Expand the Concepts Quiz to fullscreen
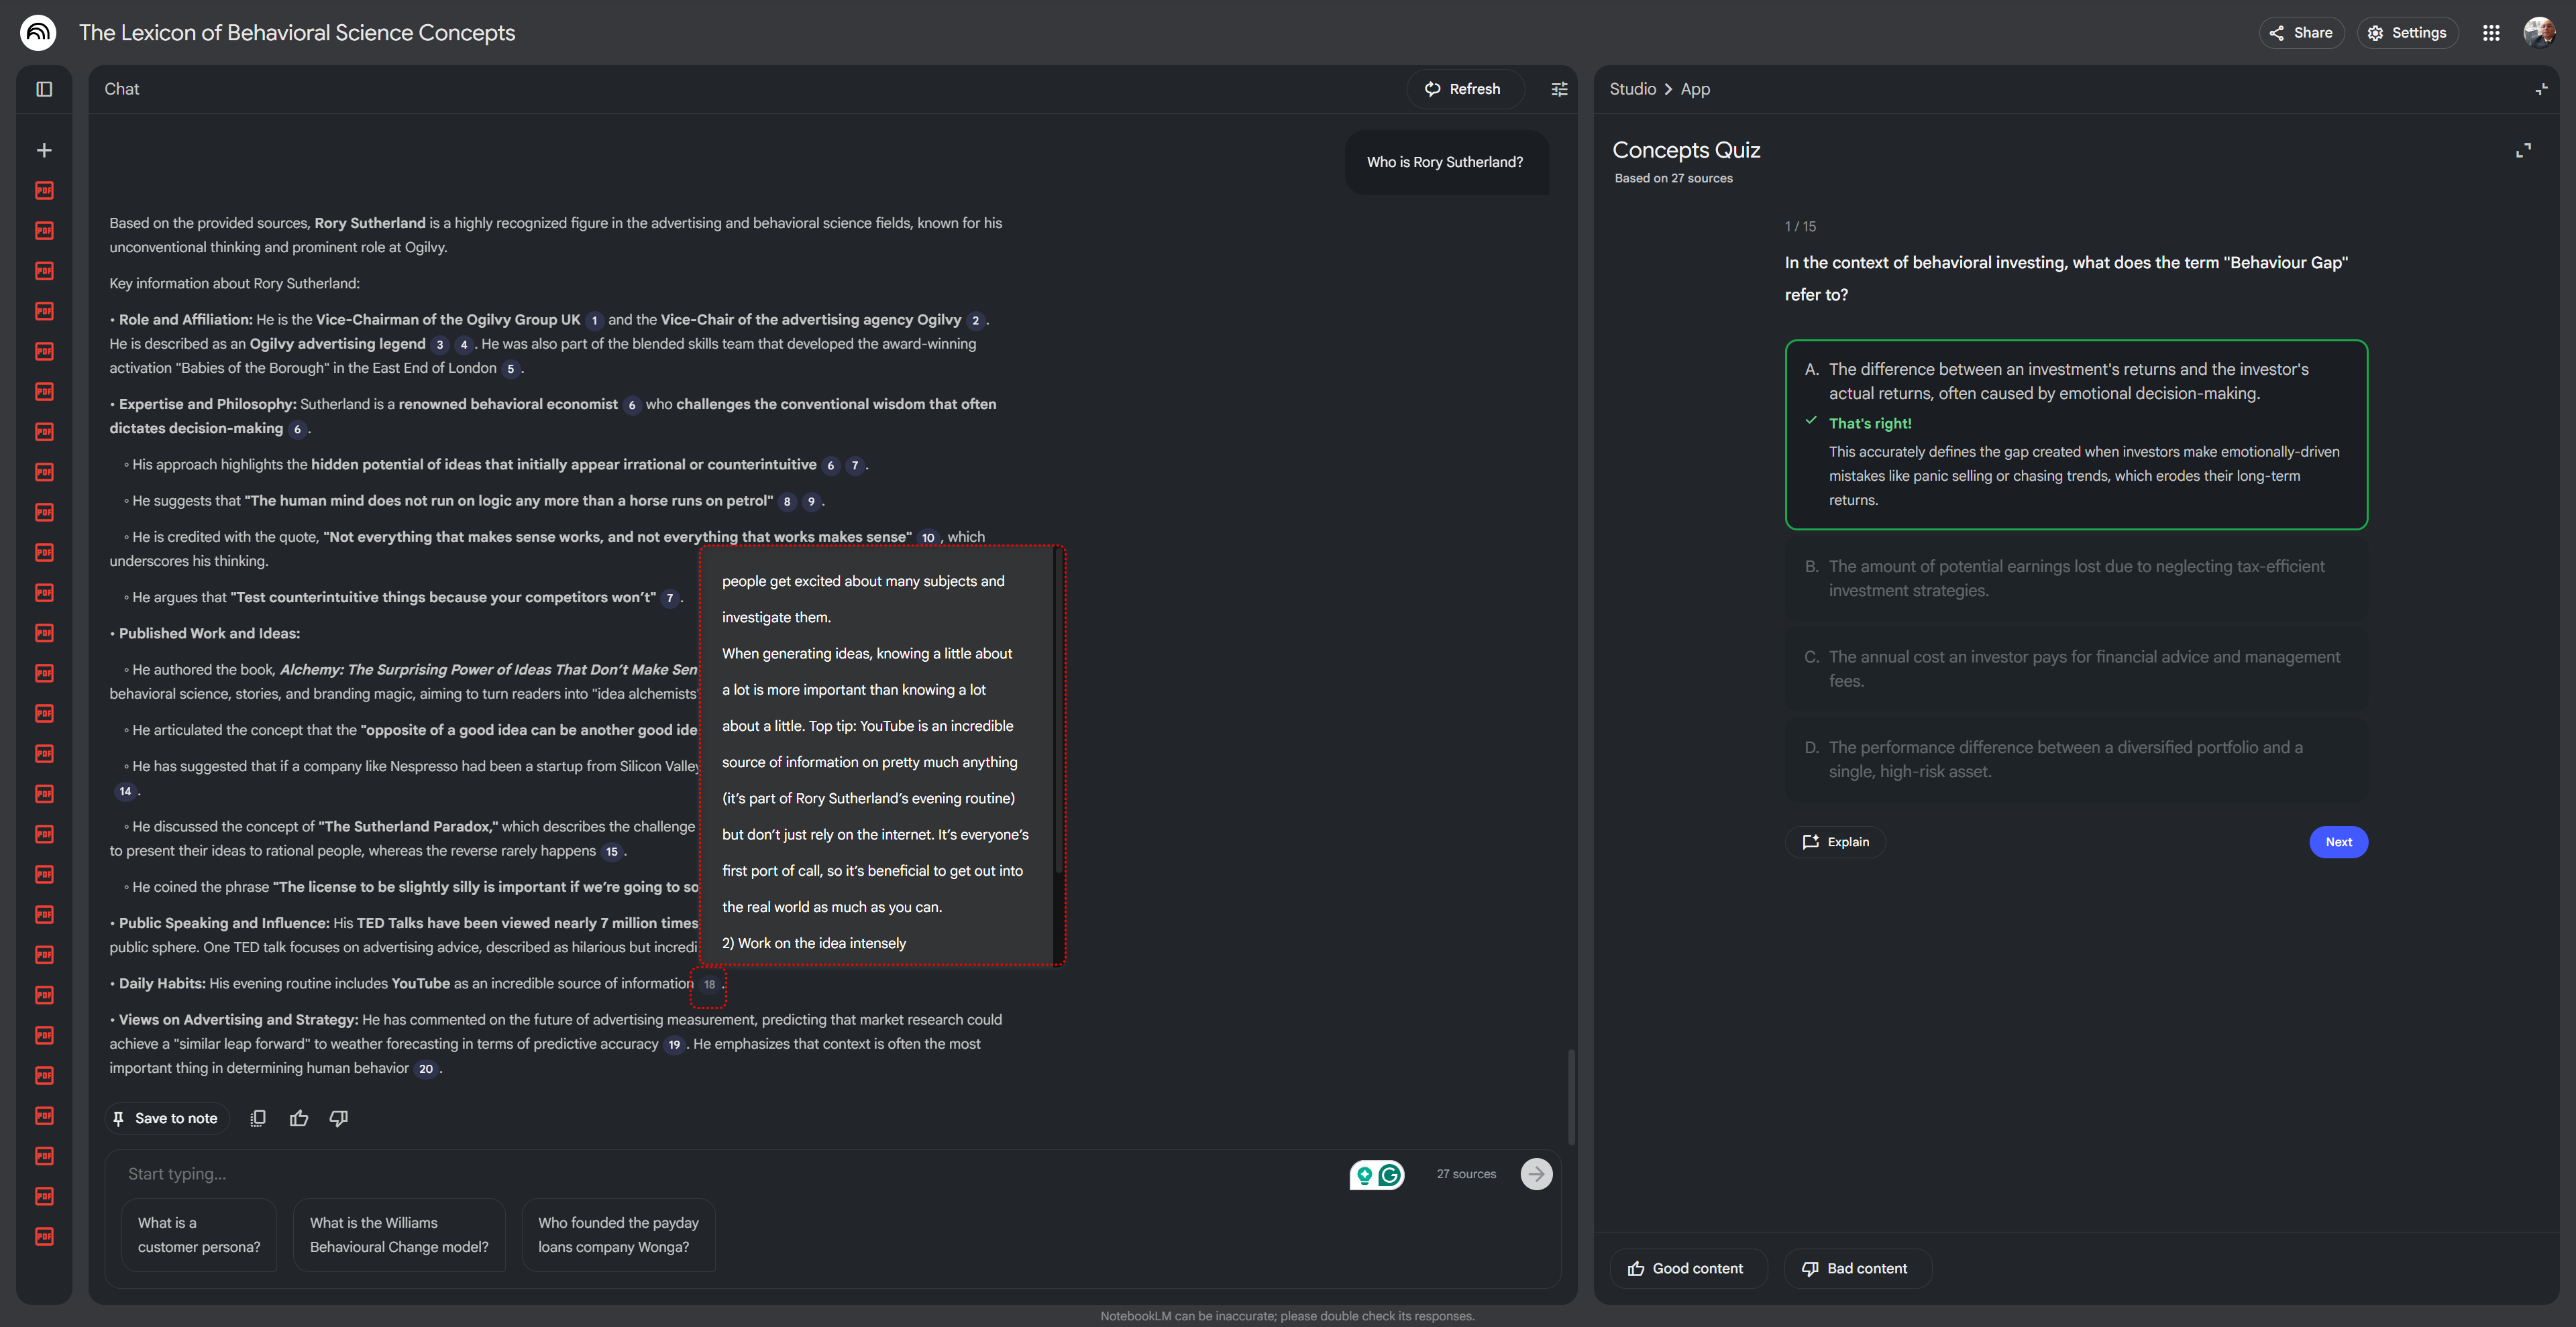 2523,150
